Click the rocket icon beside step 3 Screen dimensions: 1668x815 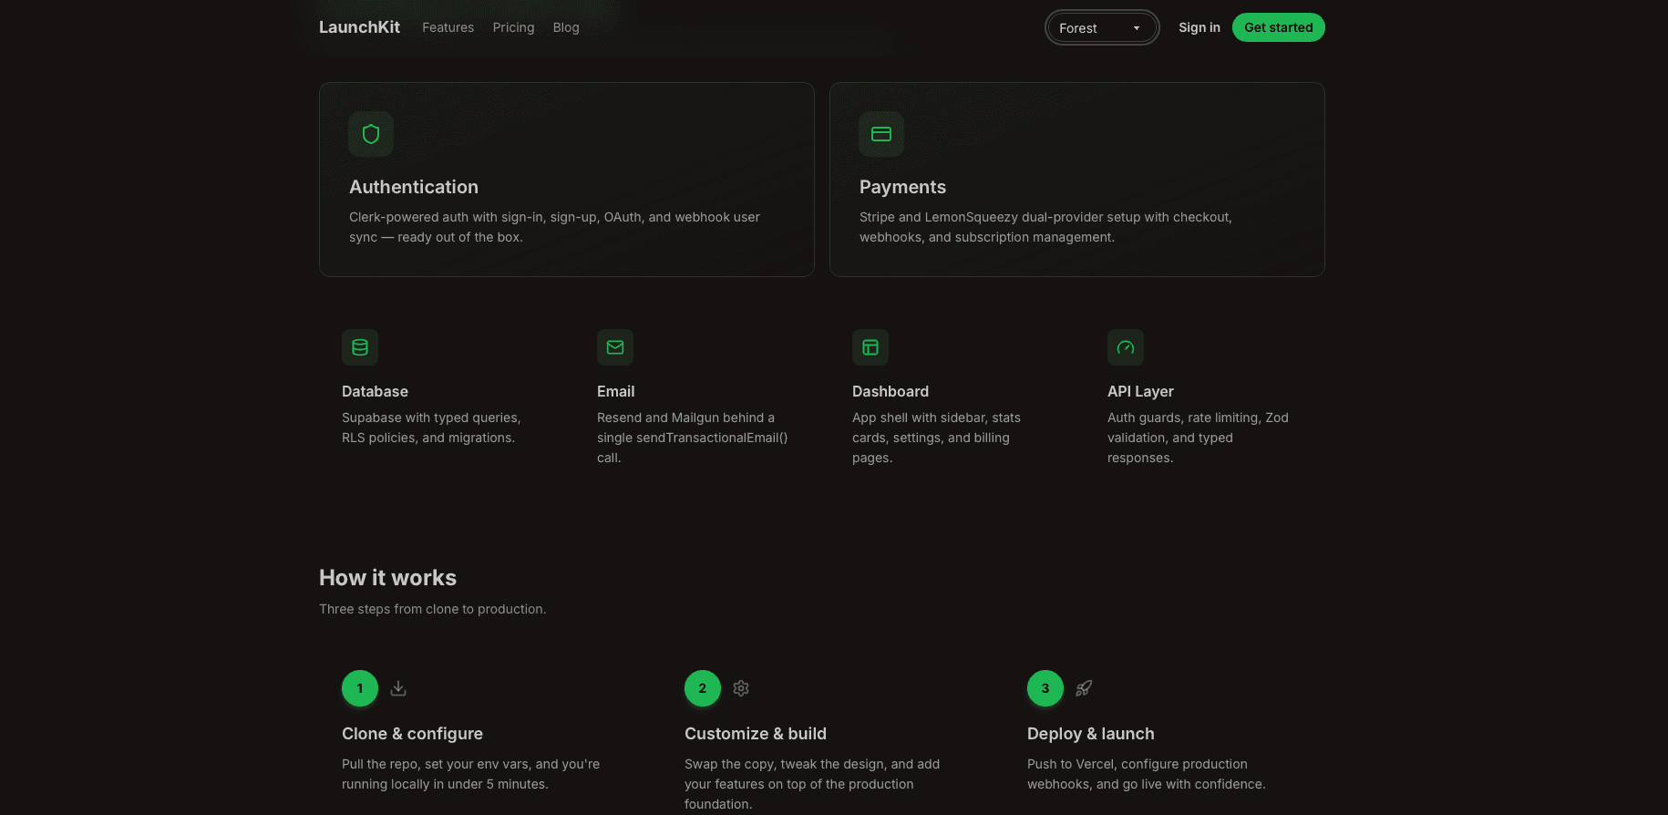[x=1084, y=688]
